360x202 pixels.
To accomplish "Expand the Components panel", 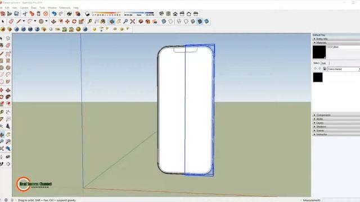I will coord(336,115).
